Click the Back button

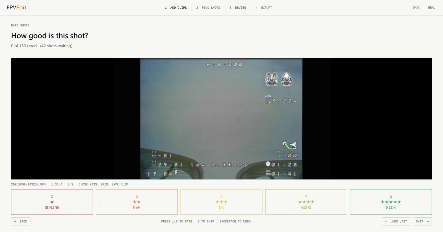[x=21, y=221]
